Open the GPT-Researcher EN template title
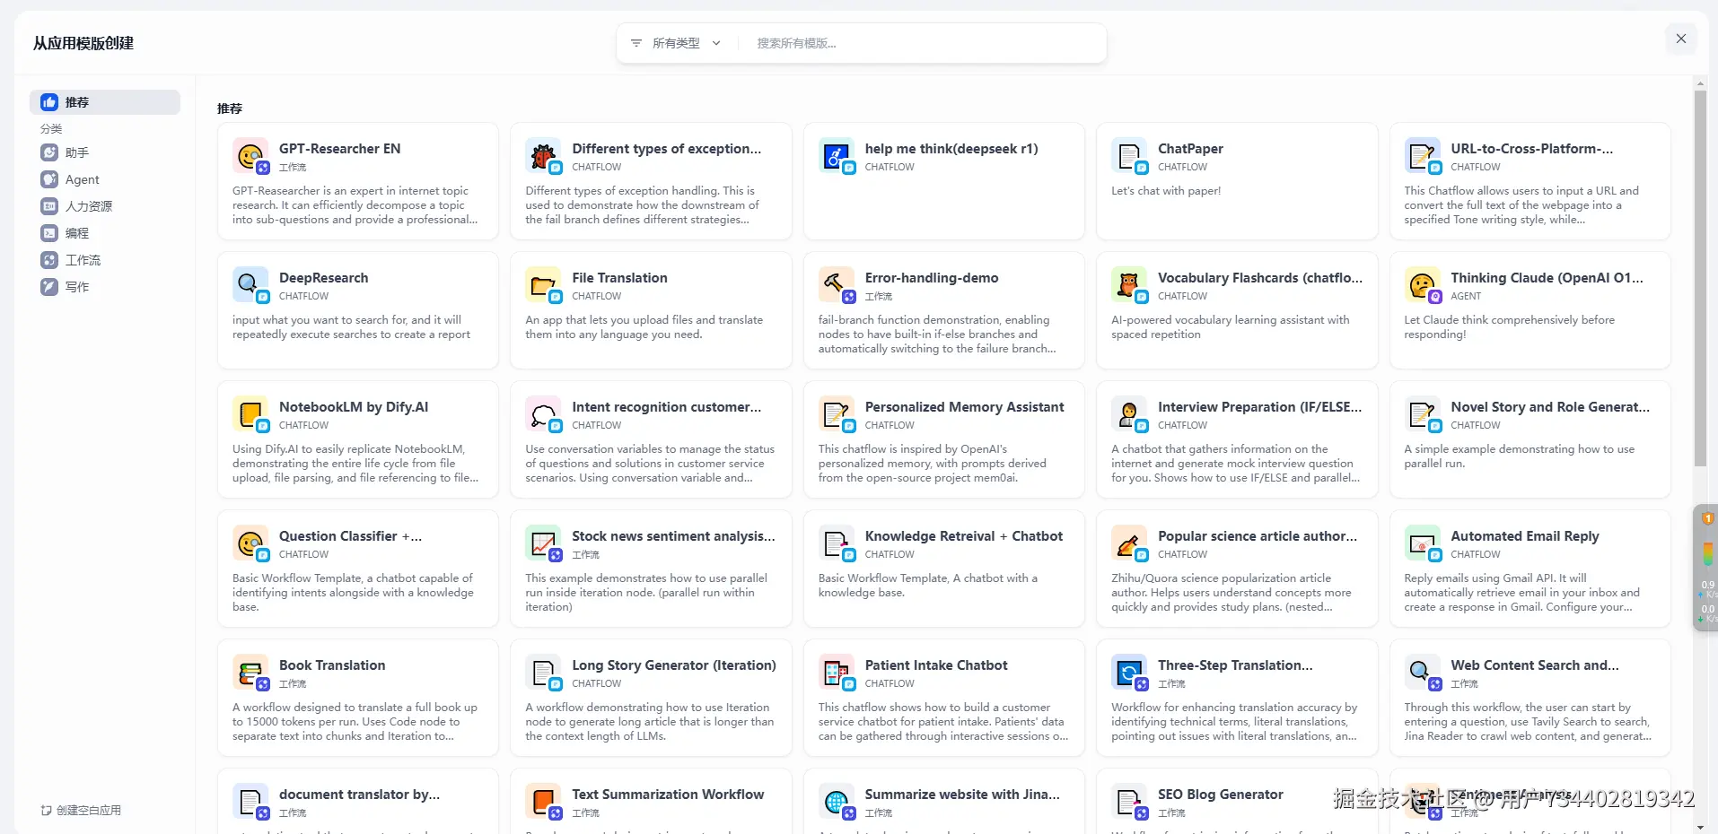Viewport: 1718px width, 834px height. [339, 149]
